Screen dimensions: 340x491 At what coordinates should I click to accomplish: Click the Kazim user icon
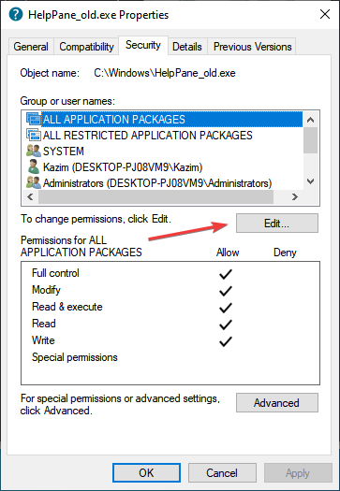(34, 166)
